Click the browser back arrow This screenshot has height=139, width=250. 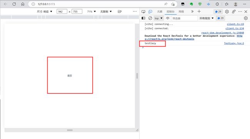click(x=6, y=4)
